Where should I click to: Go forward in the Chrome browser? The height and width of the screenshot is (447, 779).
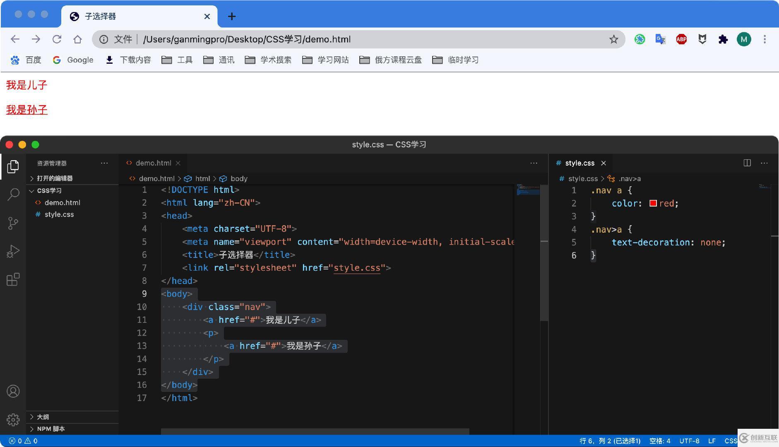tap(36, 39)
